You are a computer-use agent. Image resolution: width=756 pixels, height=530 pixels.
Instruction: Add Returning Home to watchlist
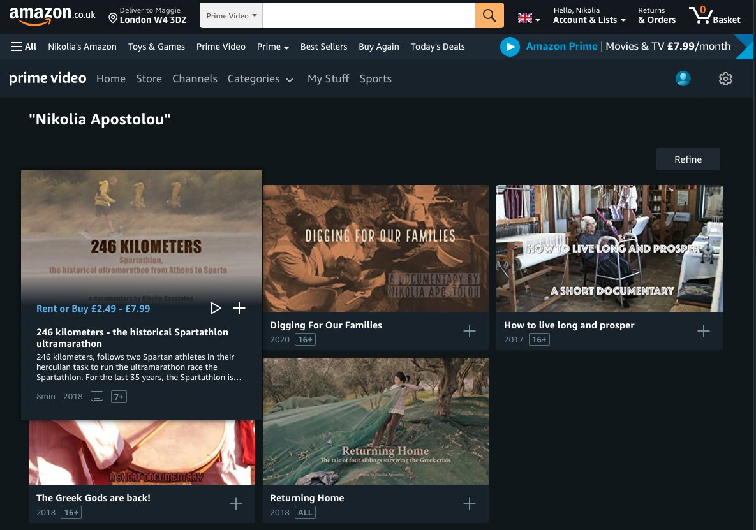point(469,504)
